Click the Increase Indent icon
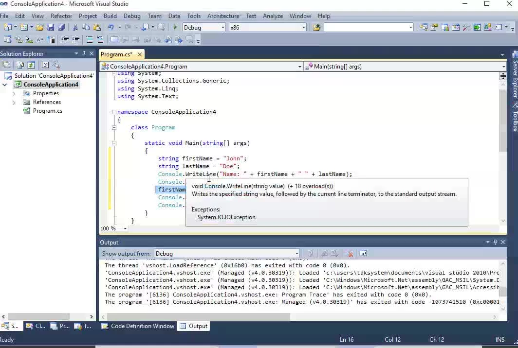518x348 pixels. coord(75,40)
